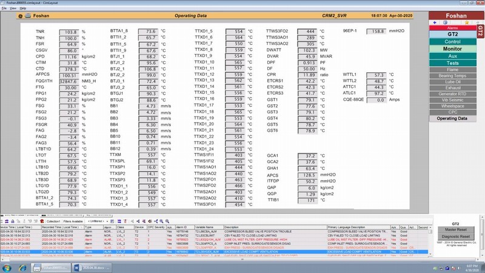Select the LUBE OIL MIST FILTER alarm row
Viewport: 485px width, 273px height.
pos(214,240)
